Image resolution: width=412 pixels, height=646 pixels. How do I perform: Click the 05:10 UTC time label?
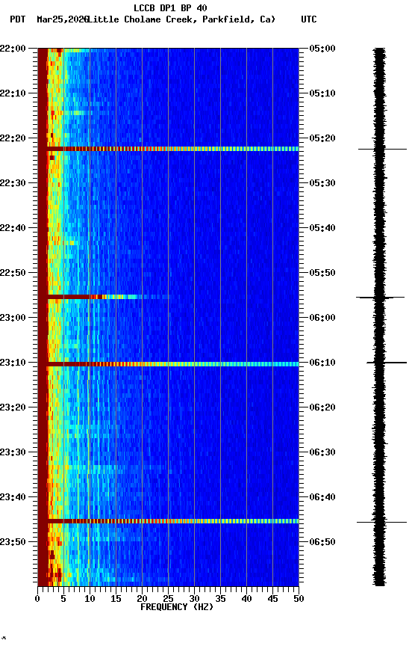pyautogui.click(x=322, y=93)
